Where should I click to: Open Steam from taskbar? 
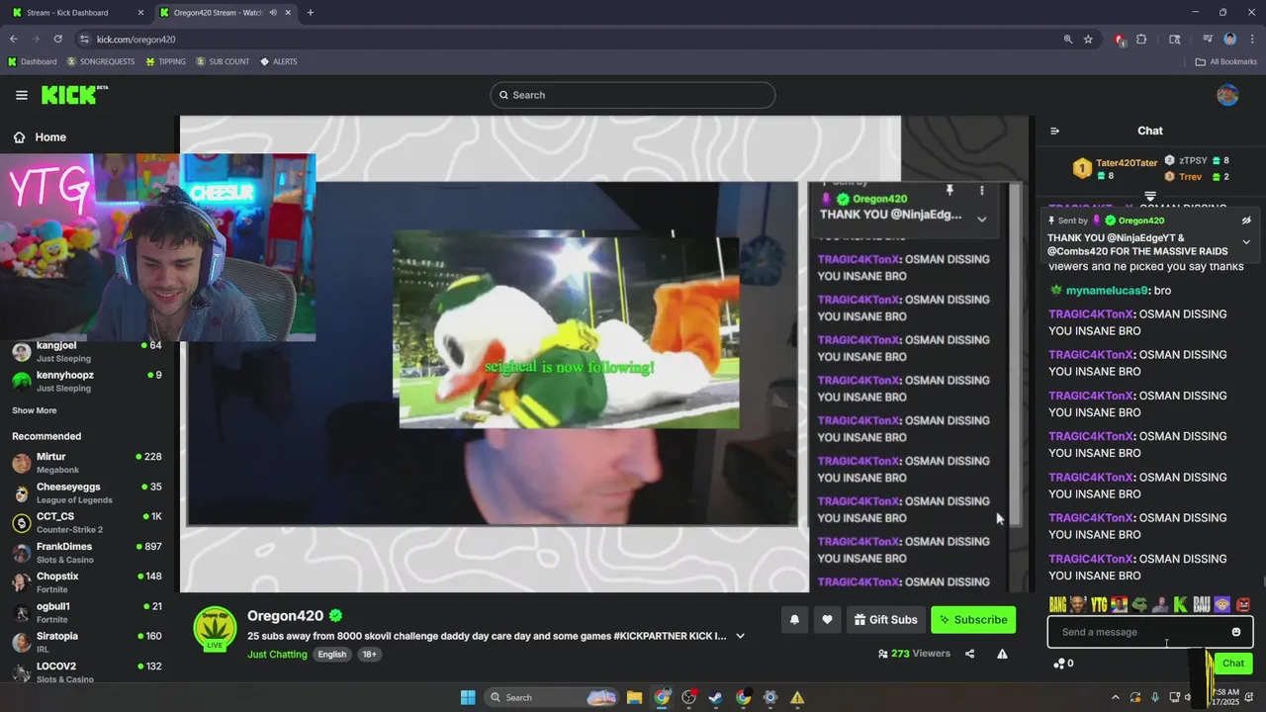(x=715, y=697)
